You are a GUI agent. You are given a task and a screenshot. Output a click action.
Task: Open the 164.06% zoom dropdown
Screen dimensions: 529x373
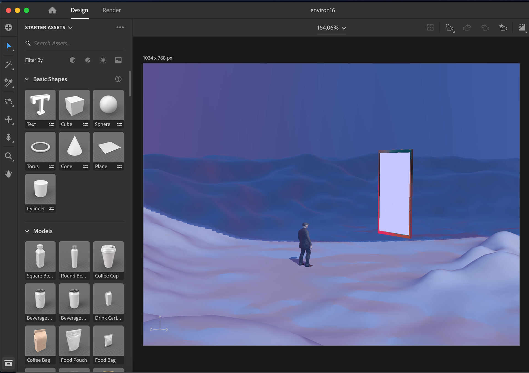click(331, 28)
